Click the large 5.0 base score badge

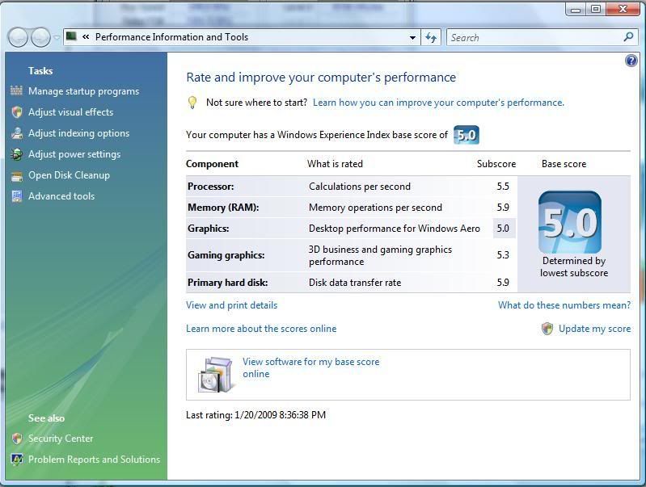point(570,222)
